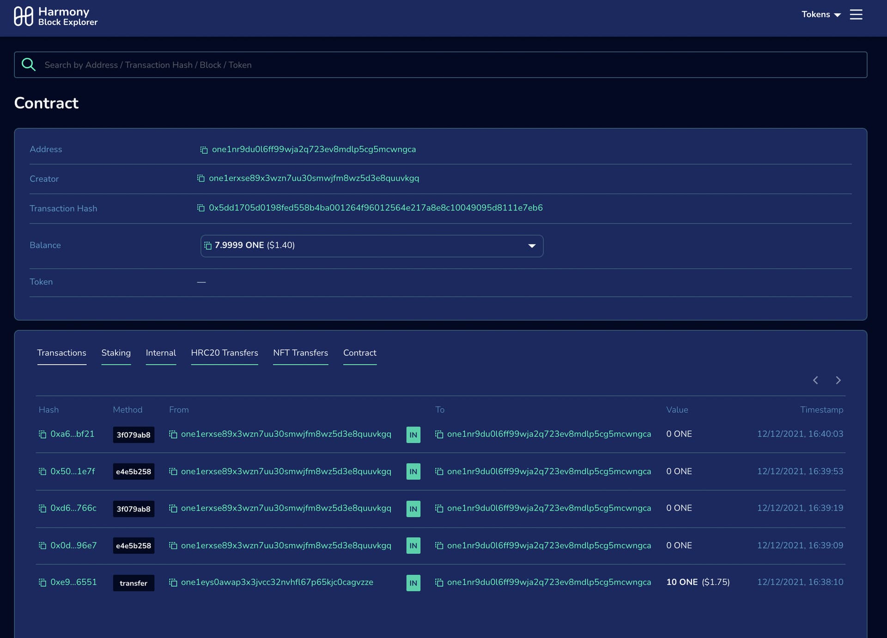Click timestamp 12/12/2021, 16:40:03
Viewport: 887px width, 638px height.
point(800,434)
